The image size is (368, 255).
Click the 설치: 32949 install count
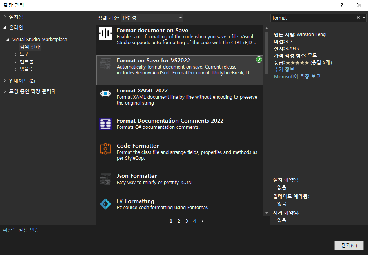point(286,49)
